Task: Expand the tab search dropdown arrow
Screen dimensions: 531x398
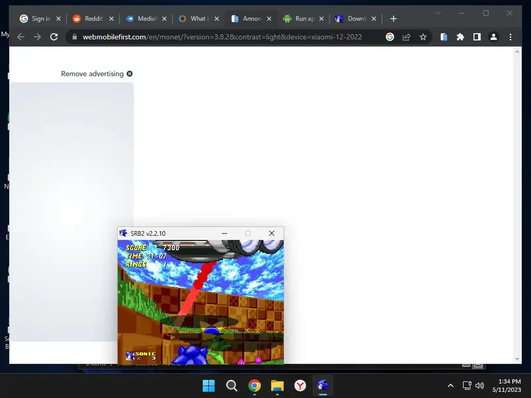Action: [x=438, y=13]
